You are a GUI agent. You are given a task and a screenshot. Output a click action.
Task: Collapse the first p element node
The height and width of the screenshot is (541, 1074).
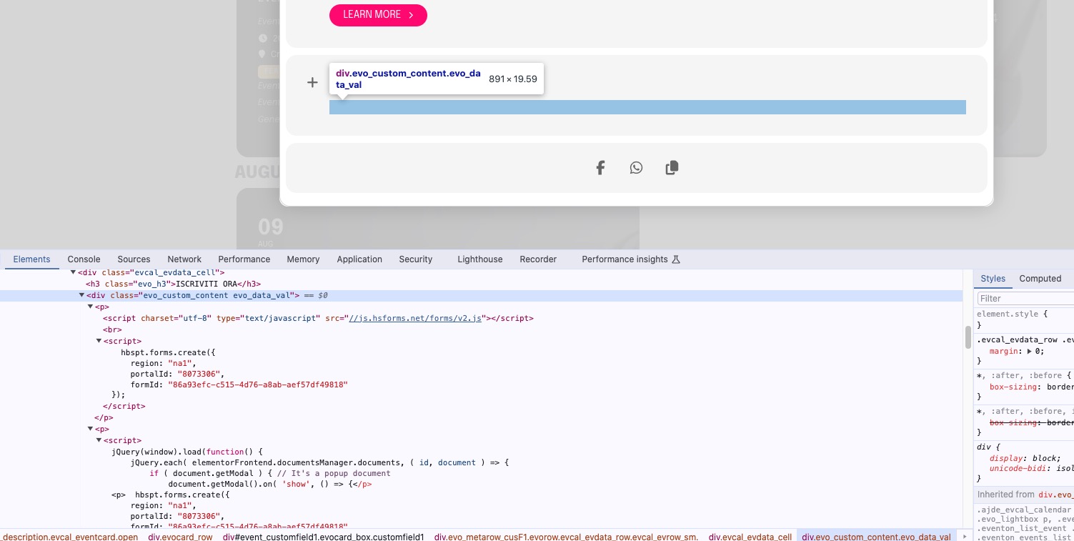point(91,307)
